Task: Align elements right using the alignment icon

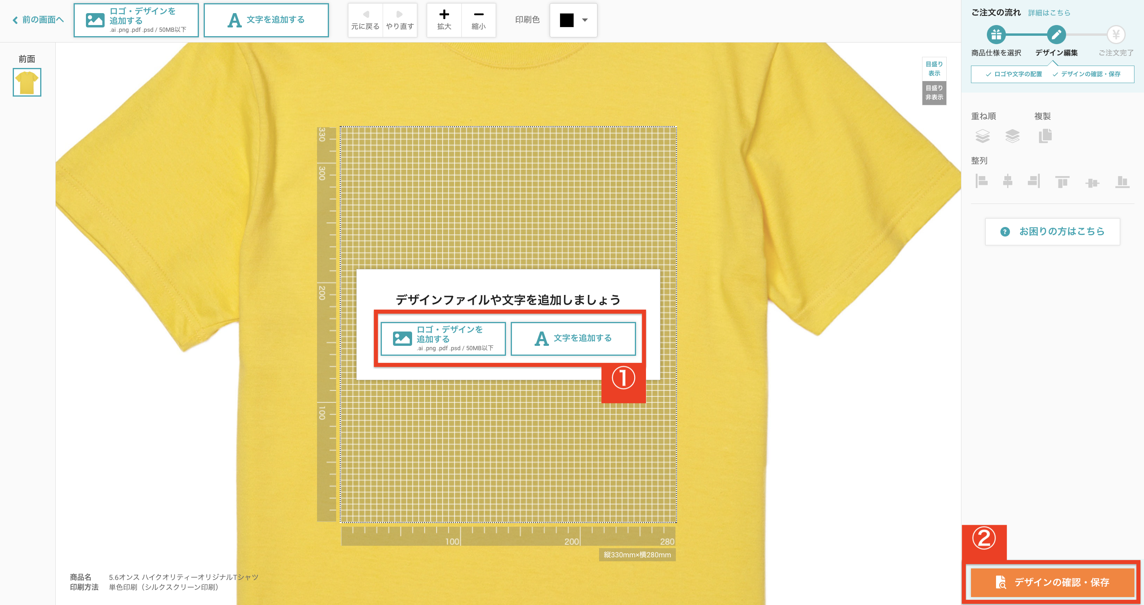Action: [x=1034, y=181]
